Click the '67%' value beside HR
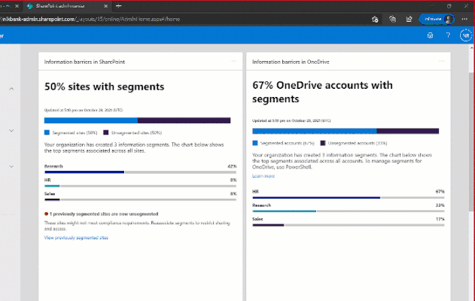Viewport: 475px width, 301px height. (x=440, y=192)
